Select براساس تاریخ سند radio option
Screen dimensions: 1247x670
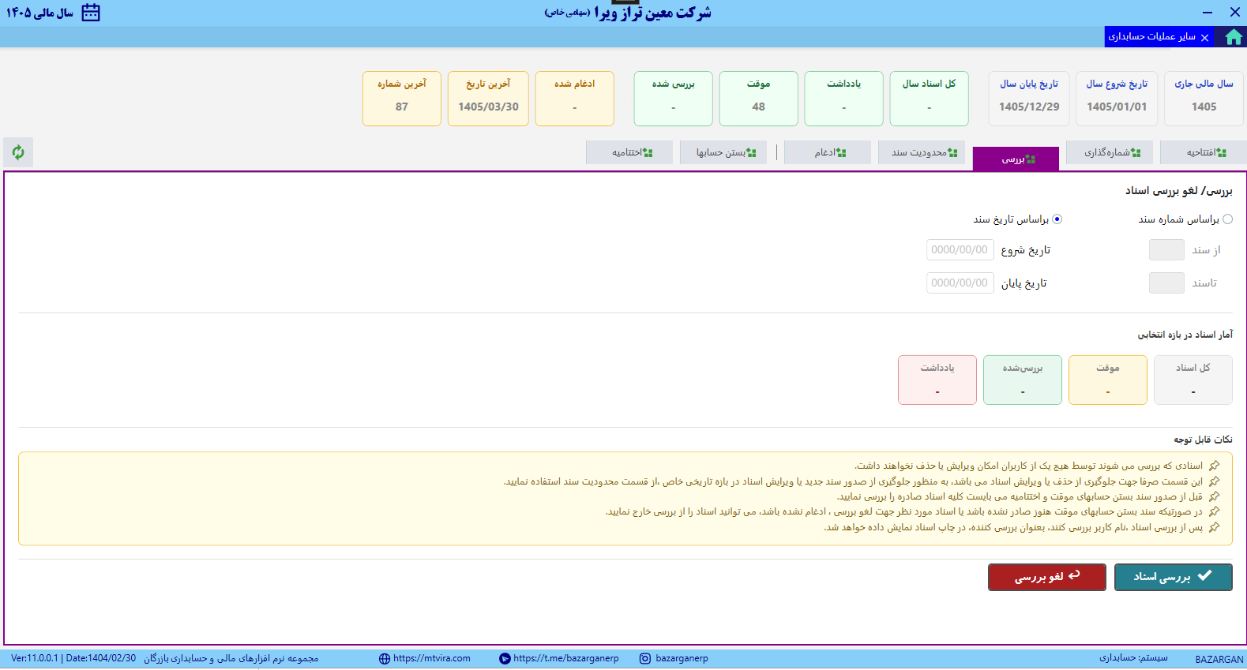(1057, 219)
